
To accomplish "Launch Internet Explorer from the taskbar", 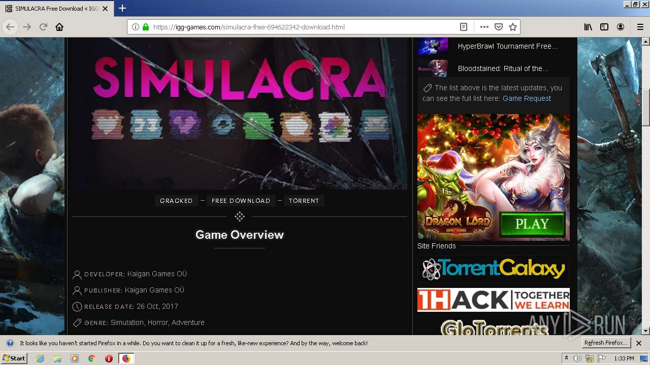I will pyautogui.click(x=40, y=358).
